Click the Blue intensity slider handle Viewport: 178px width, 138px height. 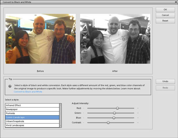[x=114, y=118]
